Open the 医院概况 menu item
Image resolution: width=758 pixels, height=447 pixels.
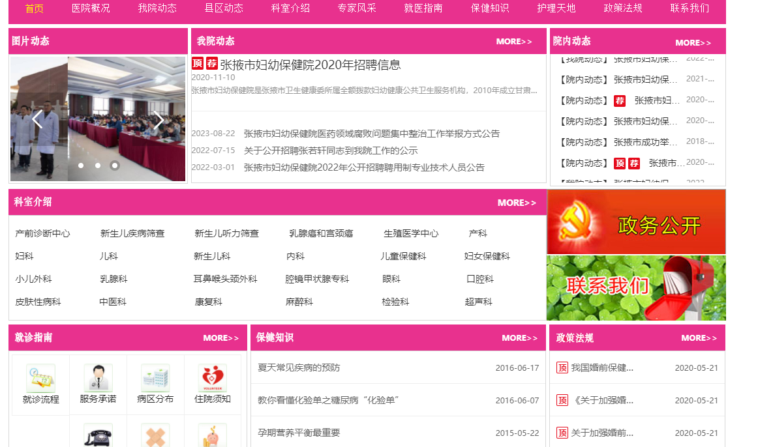(91, 8)
